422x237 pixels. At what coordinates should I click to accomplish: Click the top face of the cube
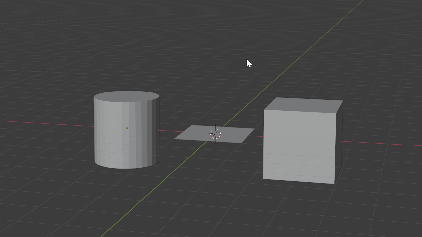(x=303, y=105)
